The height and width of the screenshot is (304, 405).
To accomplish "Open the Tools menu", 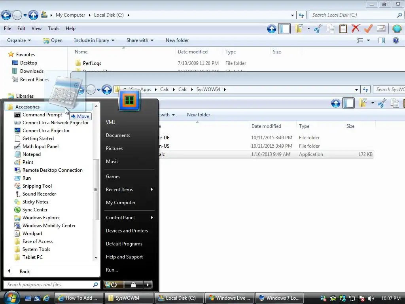I will [x=53, y=28].
